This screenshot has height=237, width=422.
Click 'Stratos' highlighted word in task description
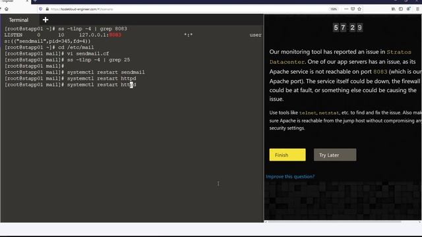tap(399, 52)
